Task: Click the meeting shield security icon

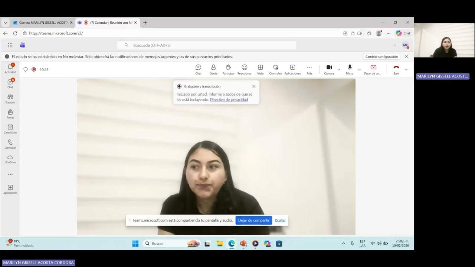Action: tap(26, 69)
